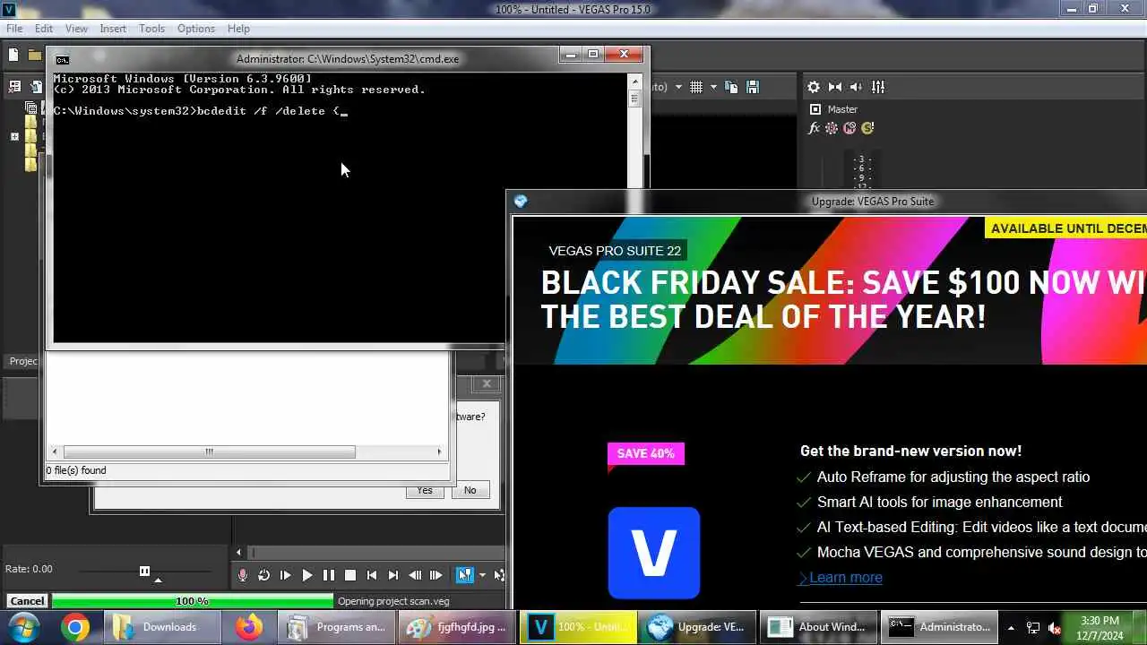The image size is (1147, 645).
Task: Show hidden system tray icons arrow
Action: click(1011, 628)
